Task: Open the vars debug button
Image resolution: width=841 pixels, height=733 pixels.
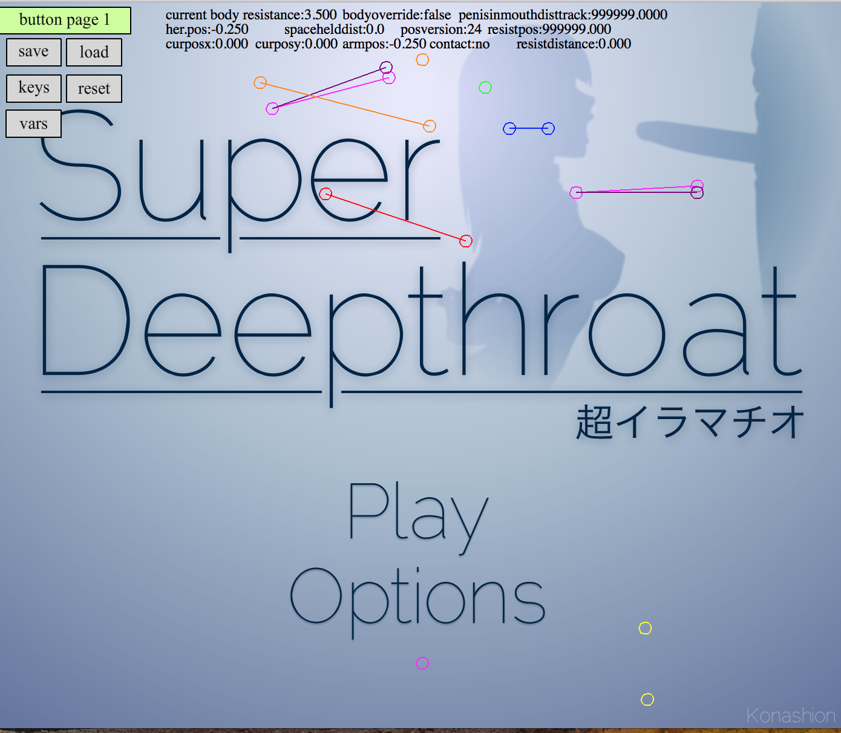Action: 33,124
